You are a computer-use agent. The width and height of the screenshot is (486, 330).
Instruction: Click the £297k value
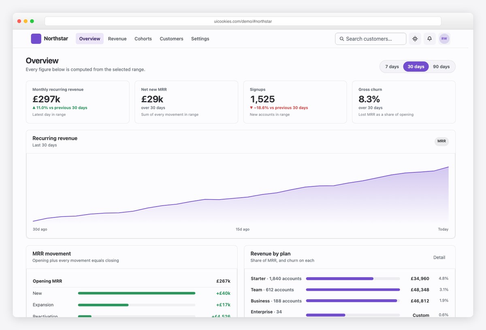[x=46, y=99]
